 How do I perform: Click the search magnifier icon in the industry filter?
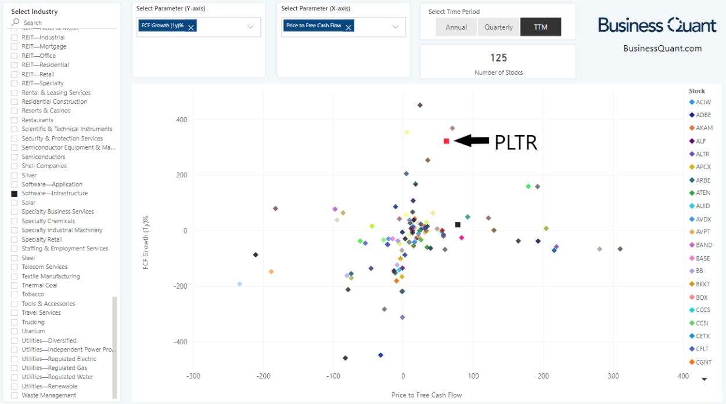pyautogui.click(x=16, y=22)
